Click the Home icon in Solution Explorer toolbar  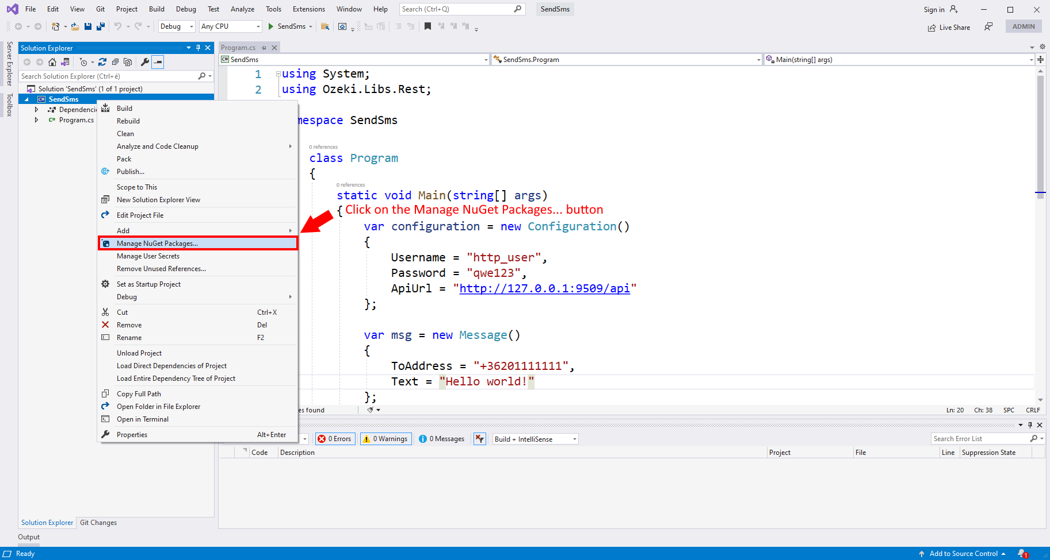point(52,62)
